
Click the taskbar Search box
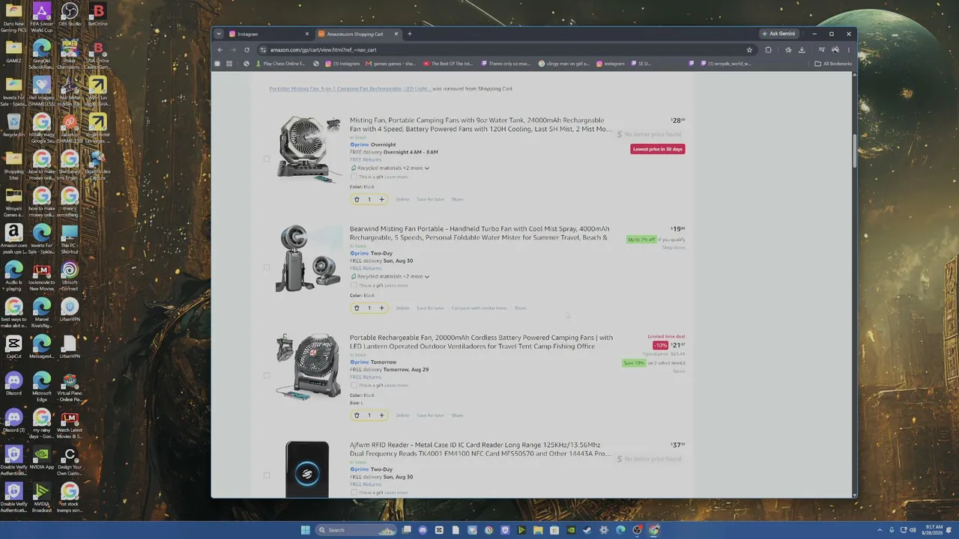coord(356,530)
